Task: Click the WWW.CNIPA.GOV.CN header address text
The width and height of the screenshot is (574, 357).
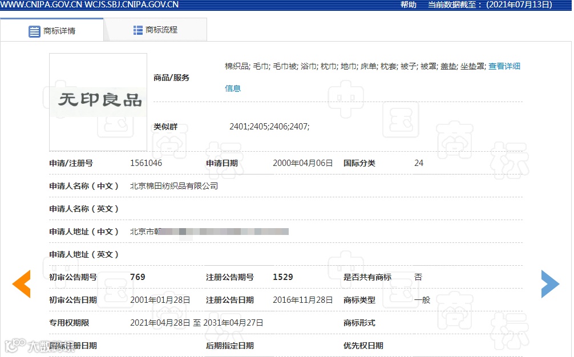Action: [x=41, y=5]
